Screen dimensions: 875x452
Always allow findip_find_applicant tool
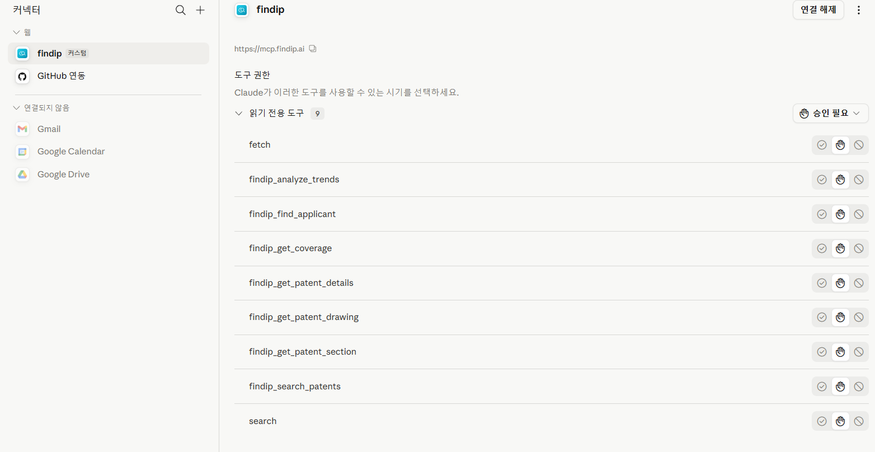coord(822,214)
